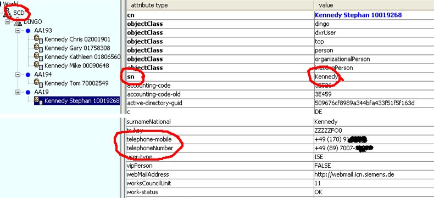Screen dimensions: 434x198
Task: Select the accounting-code-old attribute label
Action: pos(154,94)
